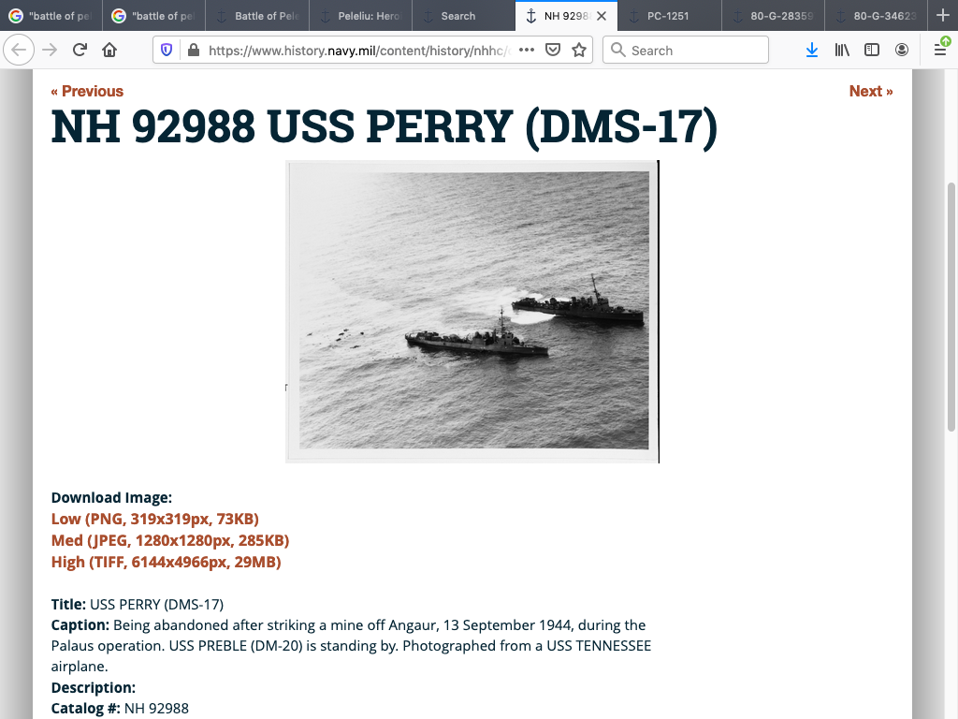
Task: Bookmark this page with the star
Action: [x=579, y=50]
